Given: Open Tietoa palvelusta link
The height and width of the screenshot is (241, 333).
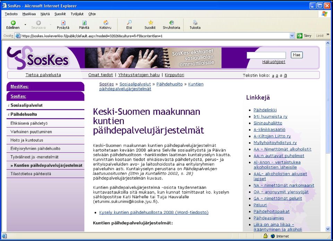Looking at the screenshot, I should point(43,75).
